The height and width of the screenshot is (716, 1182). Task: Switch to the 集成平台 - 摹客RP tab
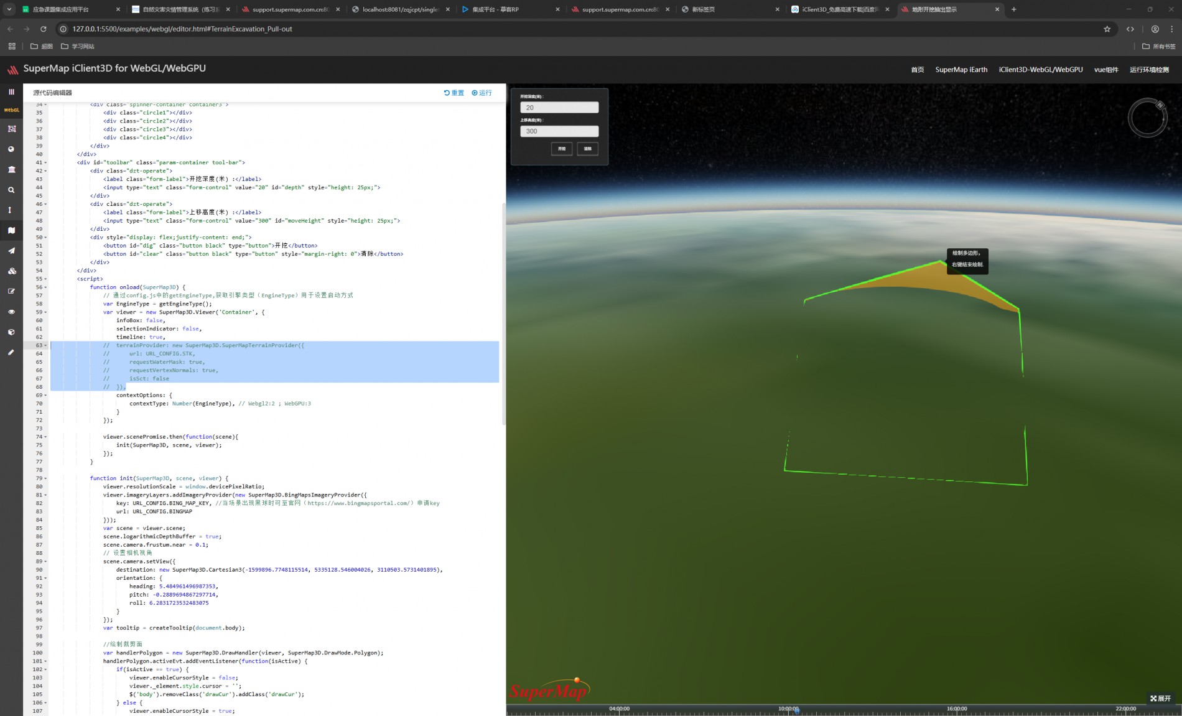tap(495, 9)
